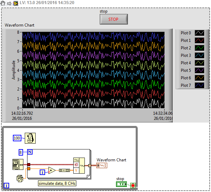
Task: Click the Get Date/Time clock icon
Action: [18, 164]
